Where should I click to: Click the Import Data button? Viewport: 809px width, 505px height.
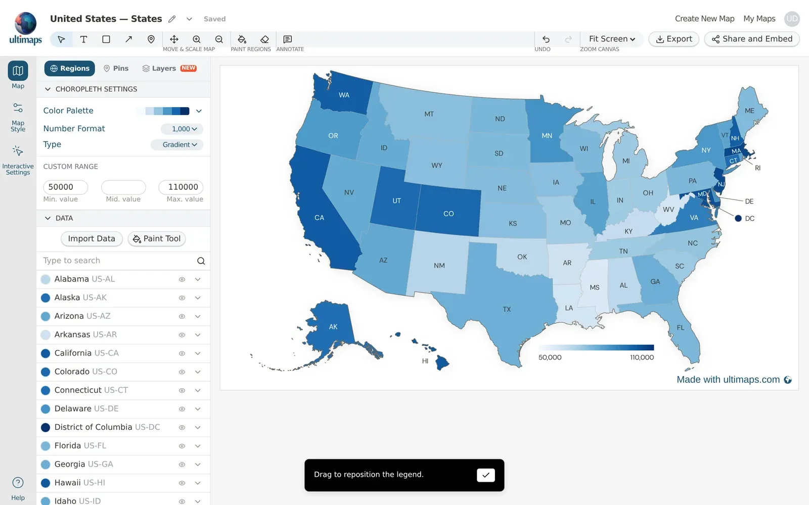point(92,239)
